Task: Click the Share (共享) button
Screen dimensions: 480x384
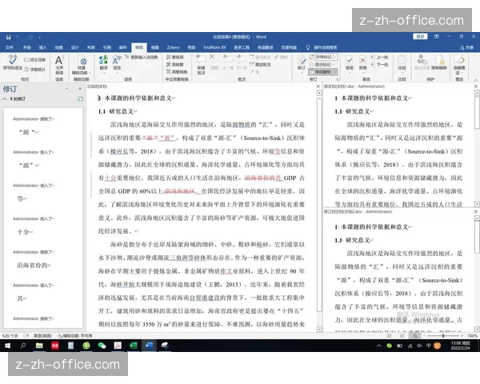Action: (x=467, y=48)
